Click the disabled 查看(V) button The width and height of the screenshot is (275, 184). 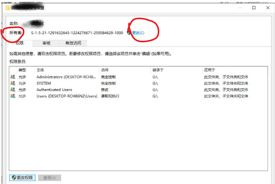[49, 178]
